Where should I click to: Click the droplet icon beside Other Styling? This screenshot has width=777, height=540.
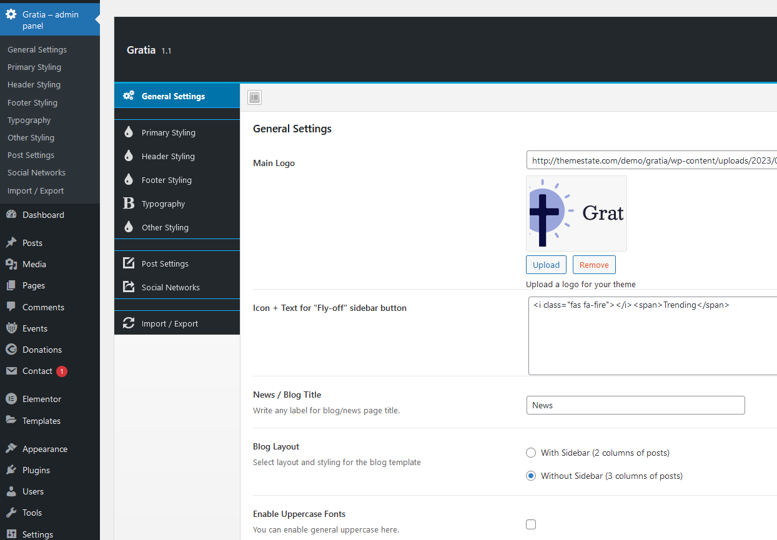129,227
